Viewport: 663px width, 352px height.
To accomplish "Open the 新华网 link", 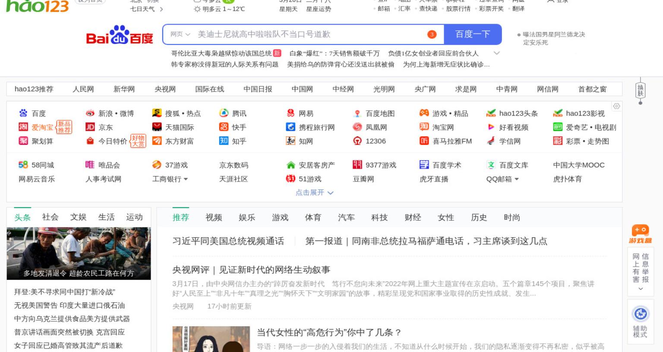I will (124, 89).
